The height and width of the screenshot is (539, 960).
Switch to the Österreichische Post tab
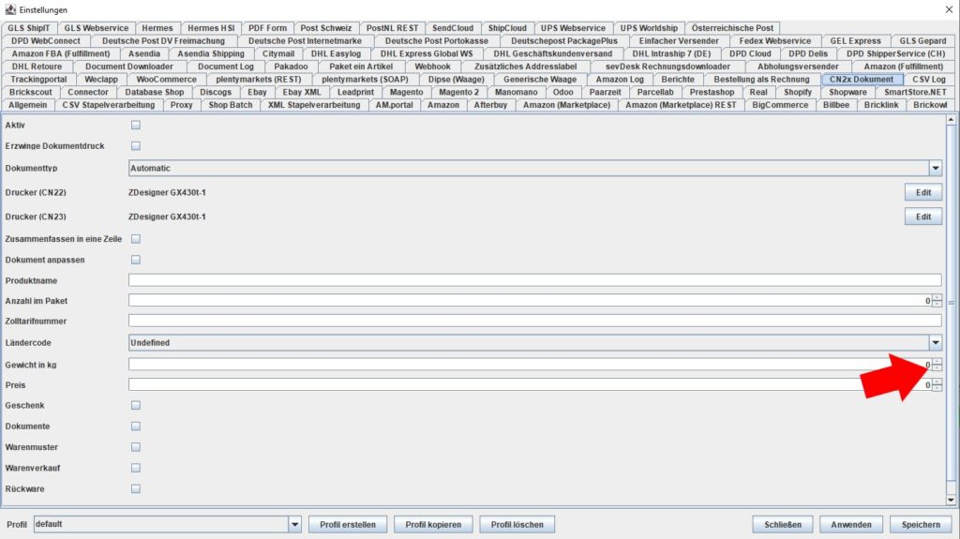tap(733, 27)
